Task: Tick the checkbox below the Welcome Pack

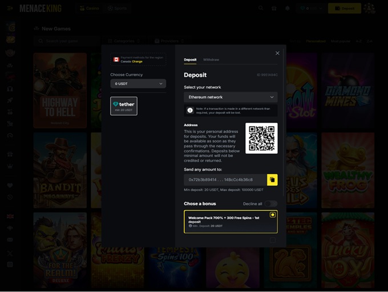Action: point(272,240)
